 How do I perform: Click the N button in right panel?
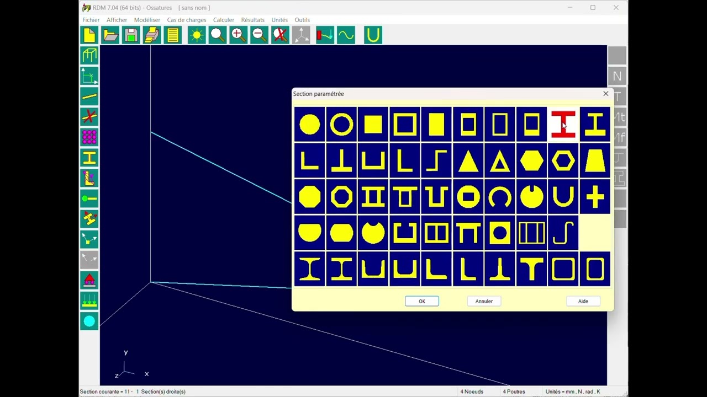coord(618,76)
